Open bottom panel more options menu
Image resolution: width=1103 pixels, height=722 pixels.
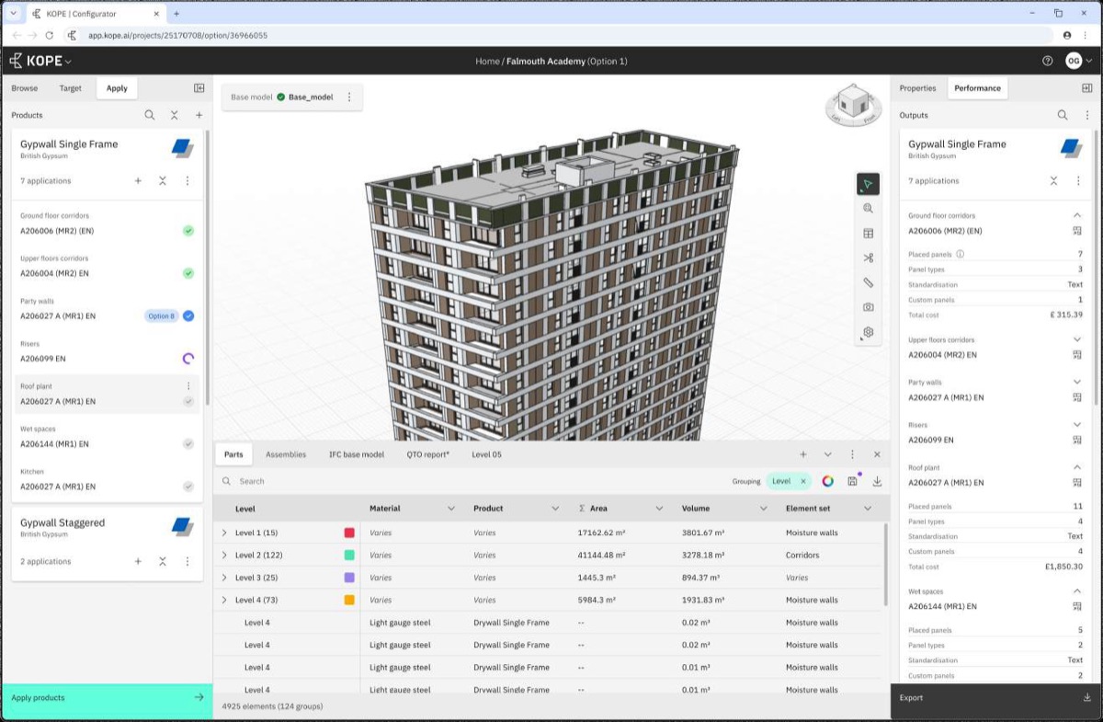[853, 454]
